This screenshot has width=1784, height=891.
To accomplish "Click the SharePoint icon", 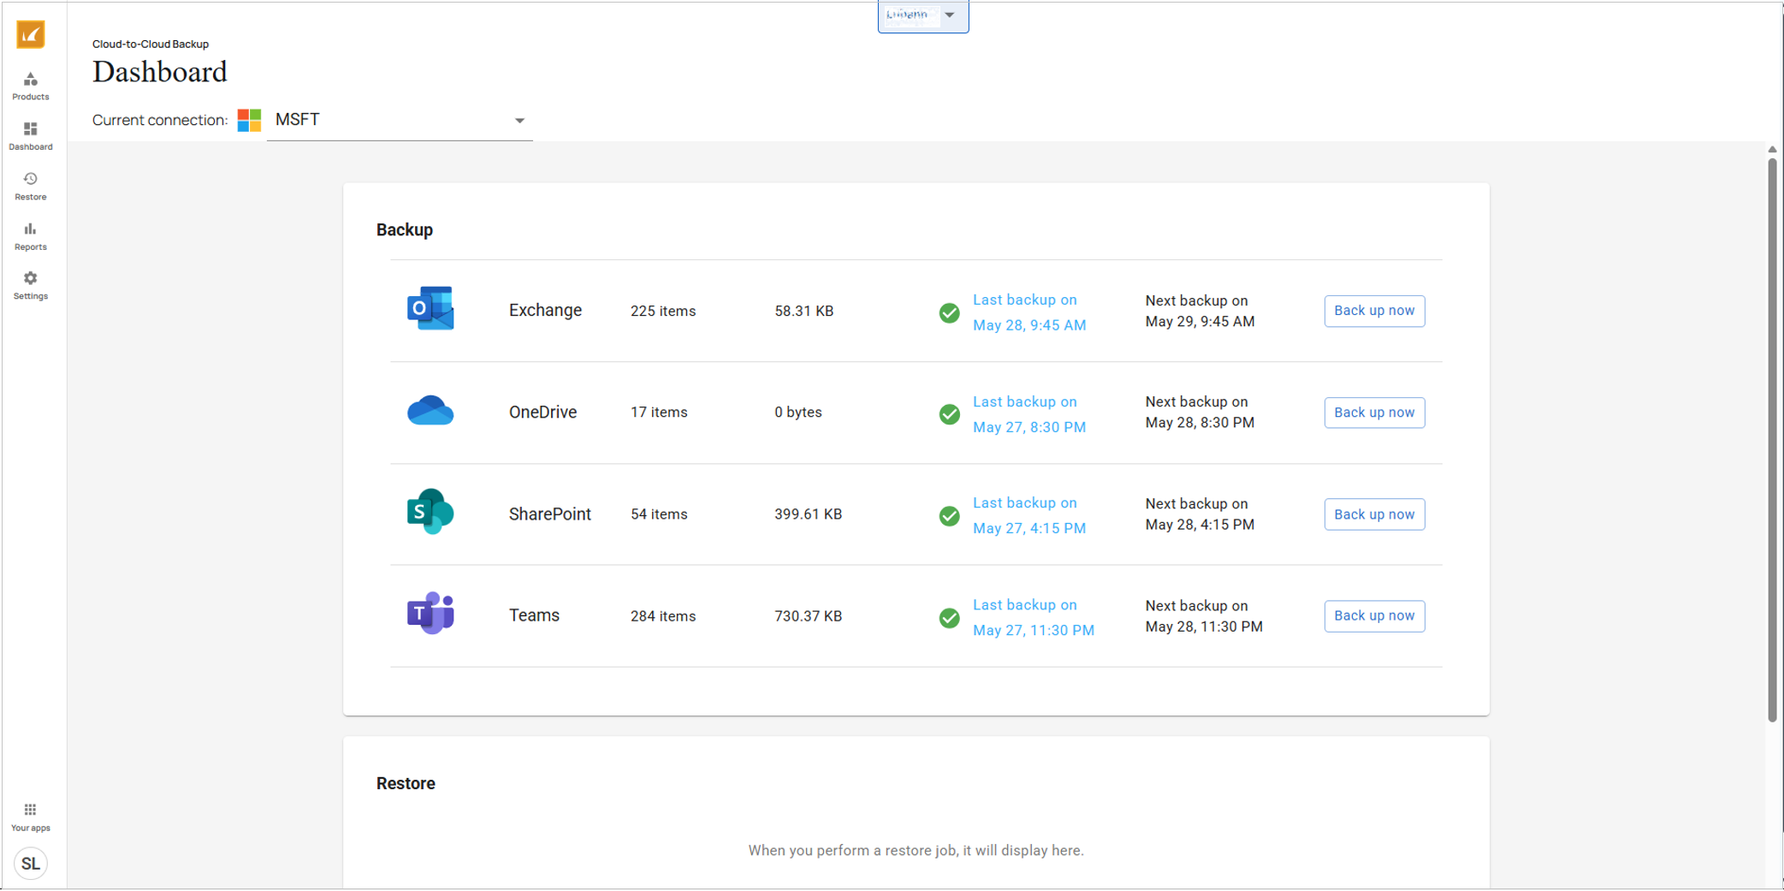I will (x=430, y=512).
